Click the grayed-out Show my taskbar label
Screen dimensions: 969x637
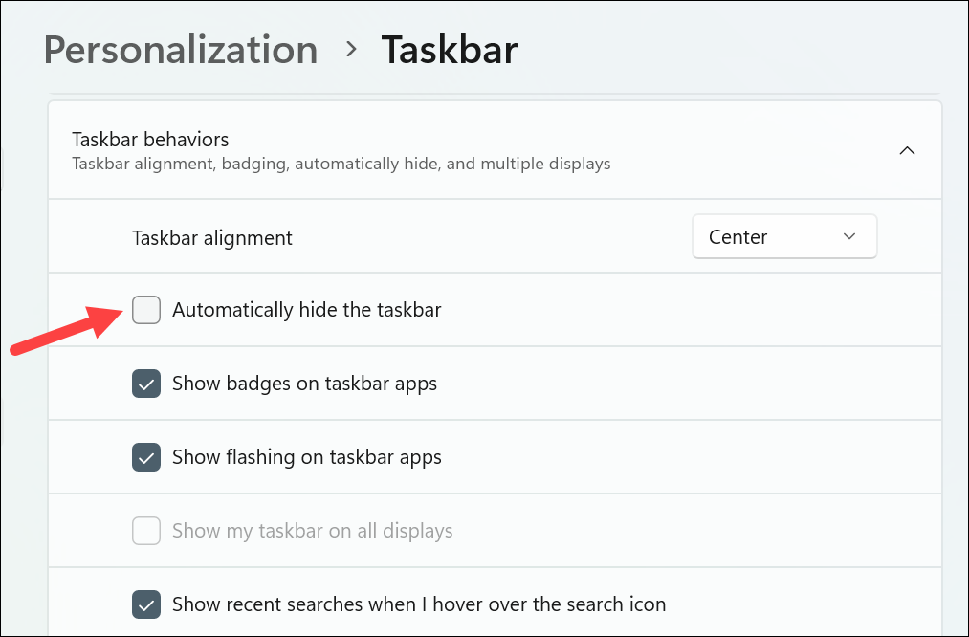(312, 530)
